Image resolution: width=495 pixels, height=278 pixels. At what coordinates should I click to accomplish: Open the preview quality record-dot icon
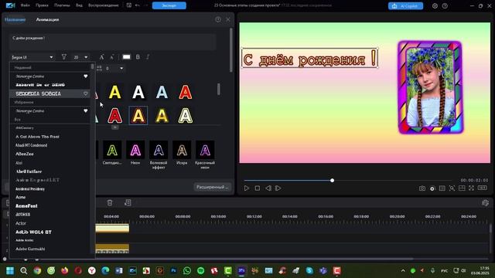pos(432,188)
